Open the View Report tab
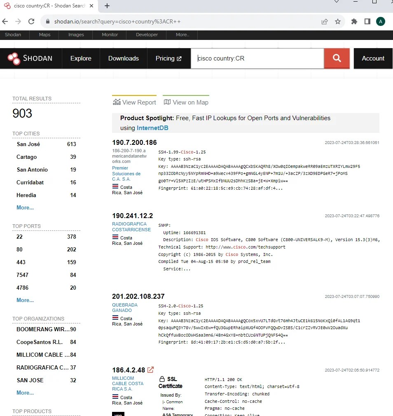 click(134, 102)
